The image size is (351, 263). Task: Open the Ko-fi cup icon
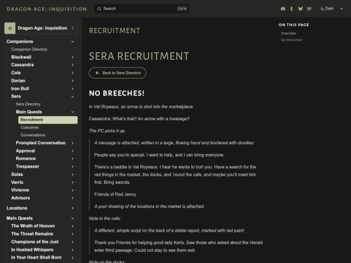(309, 8)
